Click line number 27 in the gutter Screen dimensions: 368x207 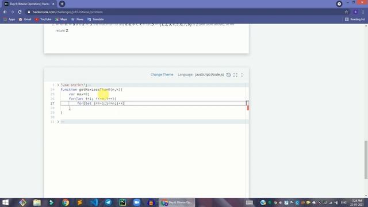52,103
